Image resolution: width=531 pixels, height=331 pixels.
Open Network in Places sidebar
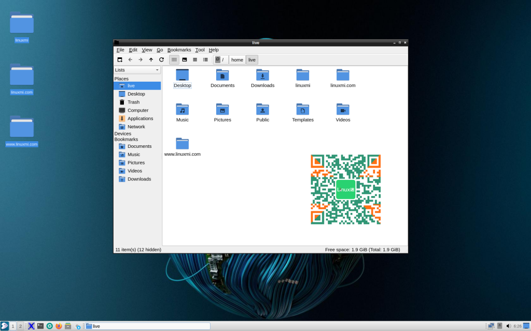click(x=137, y=127)
